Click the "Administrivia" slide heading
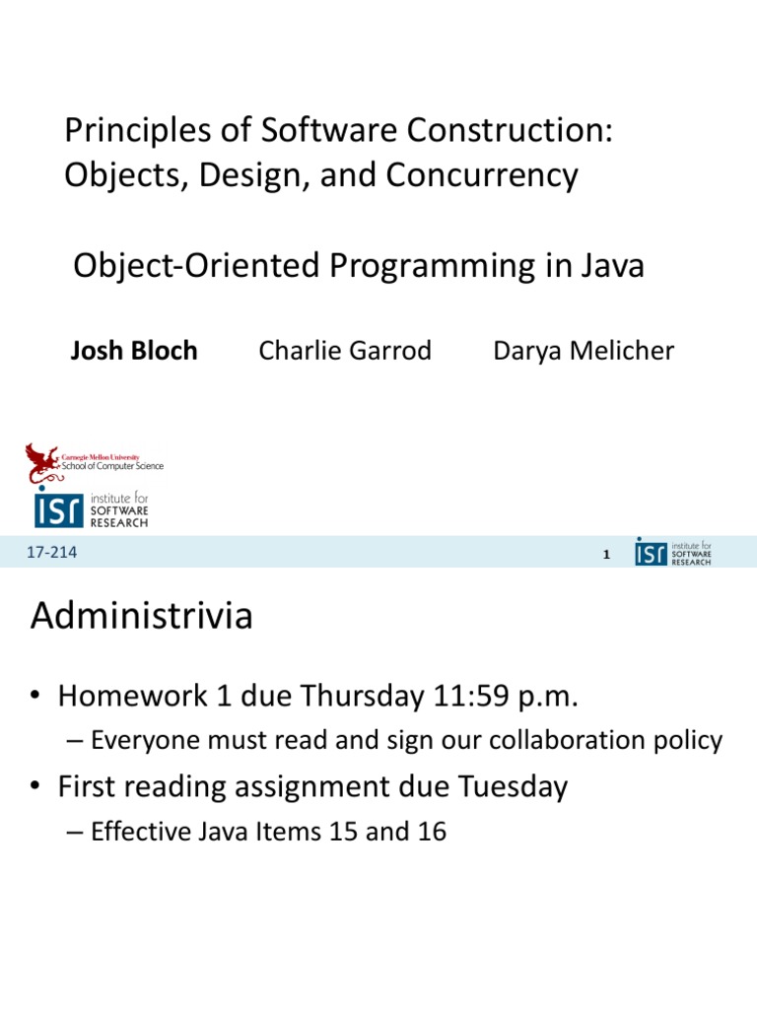The height and width of the screenshot is (1009, 757). pyautogui.click(x=142, y=617)
